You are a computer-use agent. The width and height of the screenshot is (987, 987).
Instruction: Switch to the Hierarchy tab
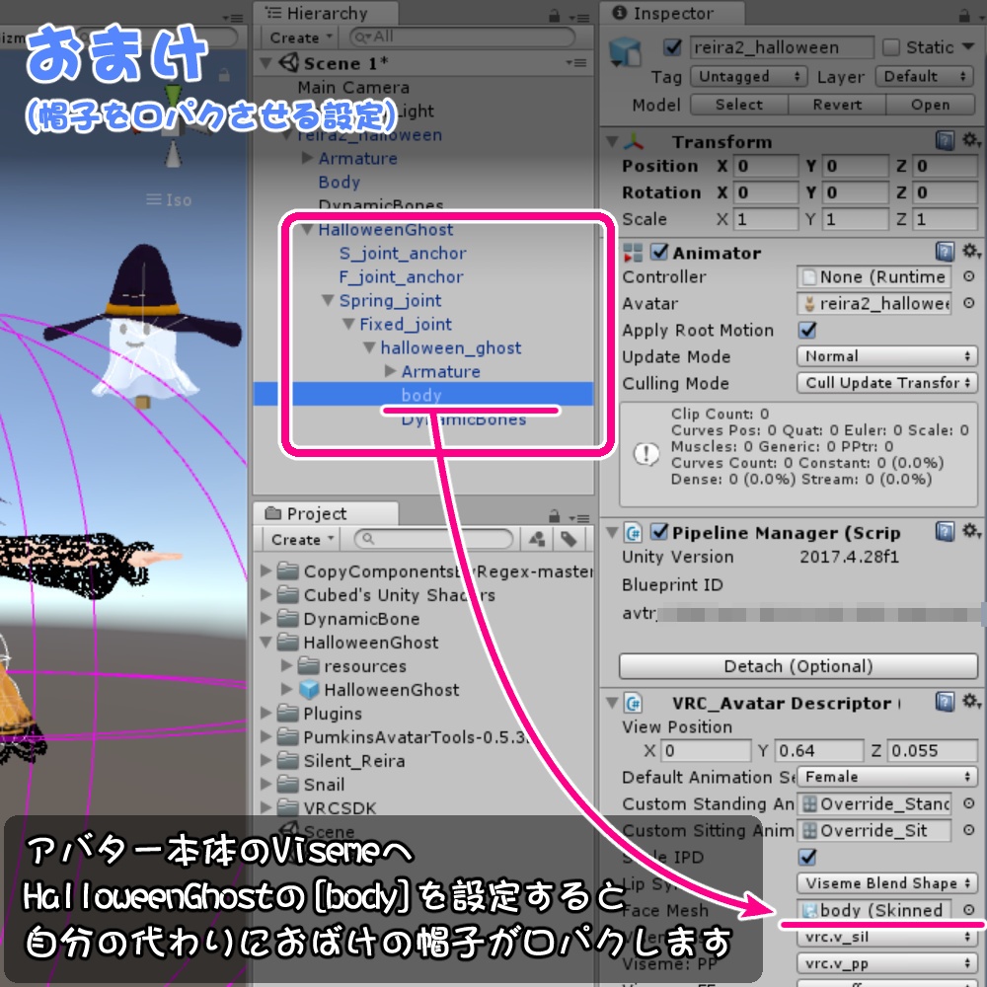[326, 13]
